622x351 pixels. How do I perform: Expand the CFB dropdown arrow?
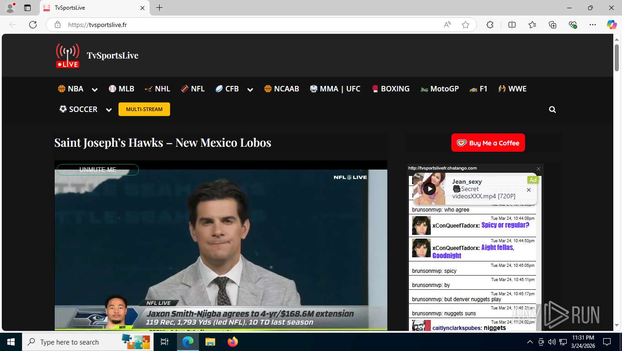pyautogui.click(x=250, y=90)
